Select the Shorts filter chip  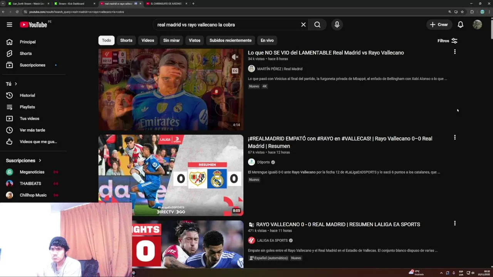point(126,40)
